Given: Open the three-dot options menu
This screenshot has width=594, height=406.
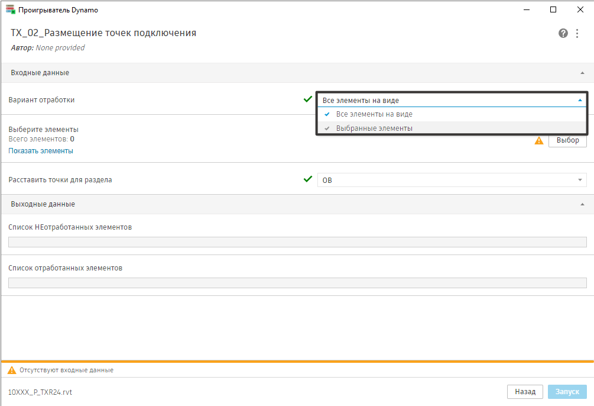Looking at the screenshot, I should tap(577, 33).
